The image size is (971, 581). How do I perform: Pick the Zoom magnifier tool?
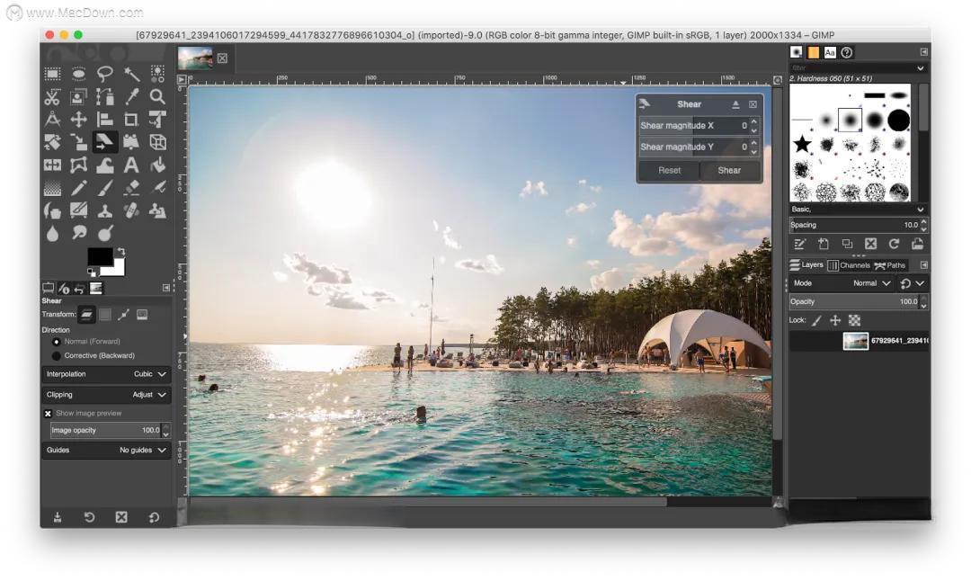click(x=157, y=97)
